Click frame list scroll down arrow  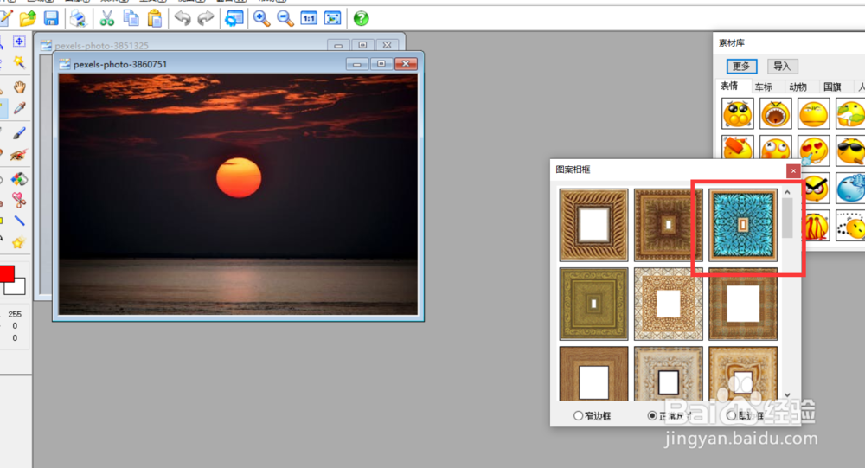[x=787, y=395]
